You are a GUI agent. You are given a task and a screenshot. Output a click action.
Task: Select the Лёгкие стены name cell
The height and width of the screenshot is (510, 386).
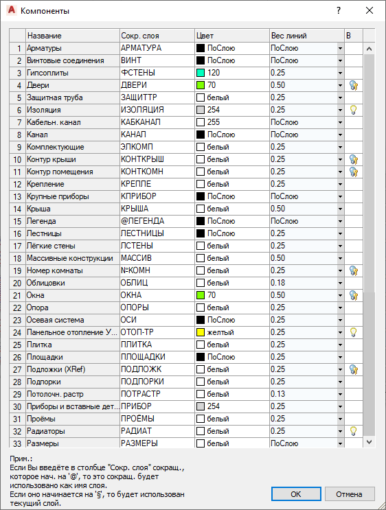73,246
